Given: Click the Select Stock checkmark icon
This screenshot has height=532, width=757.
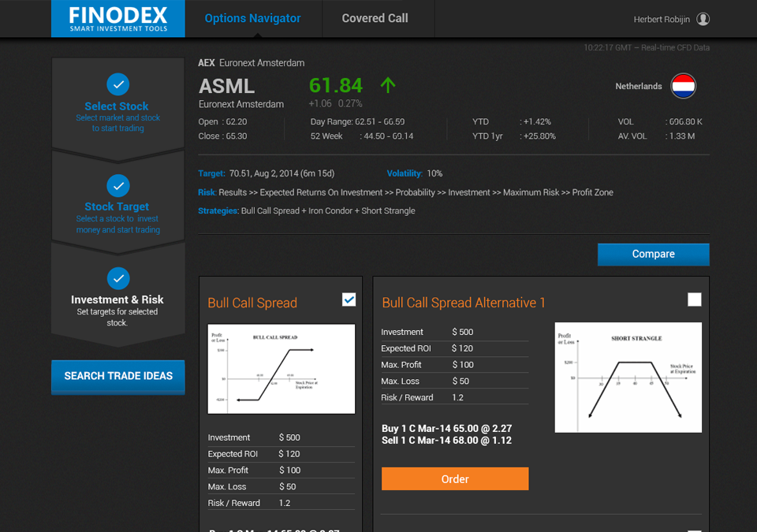Looking at the screenshot, I should pos(117,84).
